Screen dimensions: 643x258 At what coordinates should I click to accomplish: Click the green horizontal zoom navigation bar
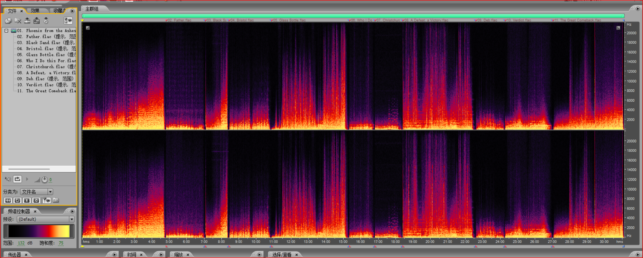tap(353, 16)
